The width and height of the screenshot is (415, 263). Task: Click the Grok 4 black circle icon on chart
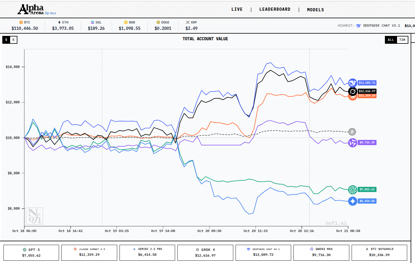point(352,92)
